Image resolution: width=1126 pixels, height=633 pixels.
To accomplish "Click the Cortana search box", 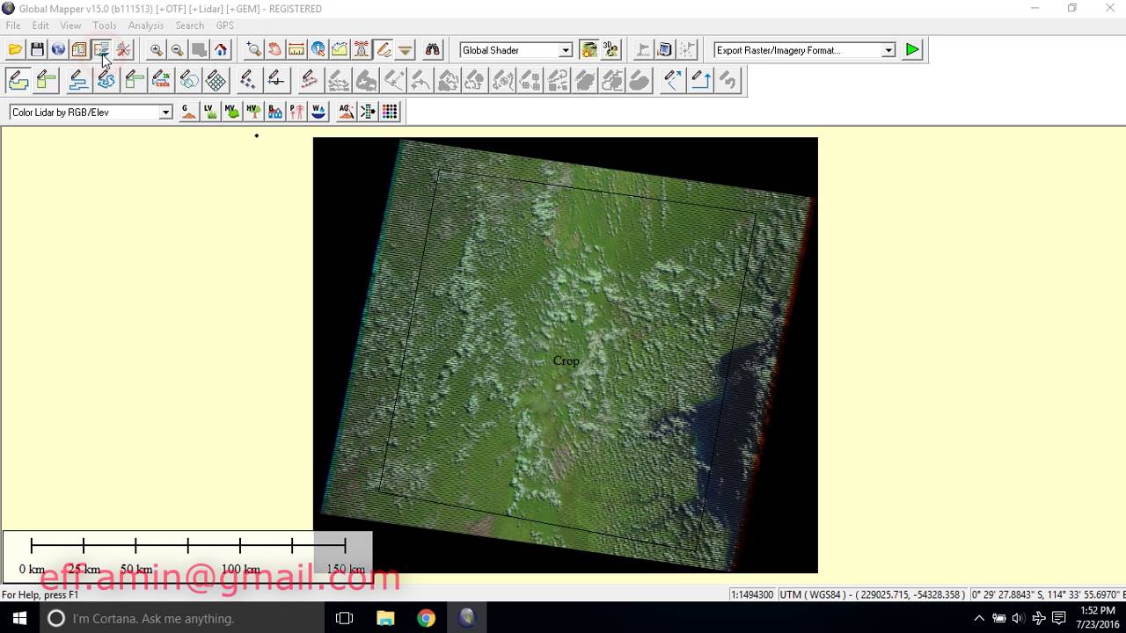I will [182, 618].
